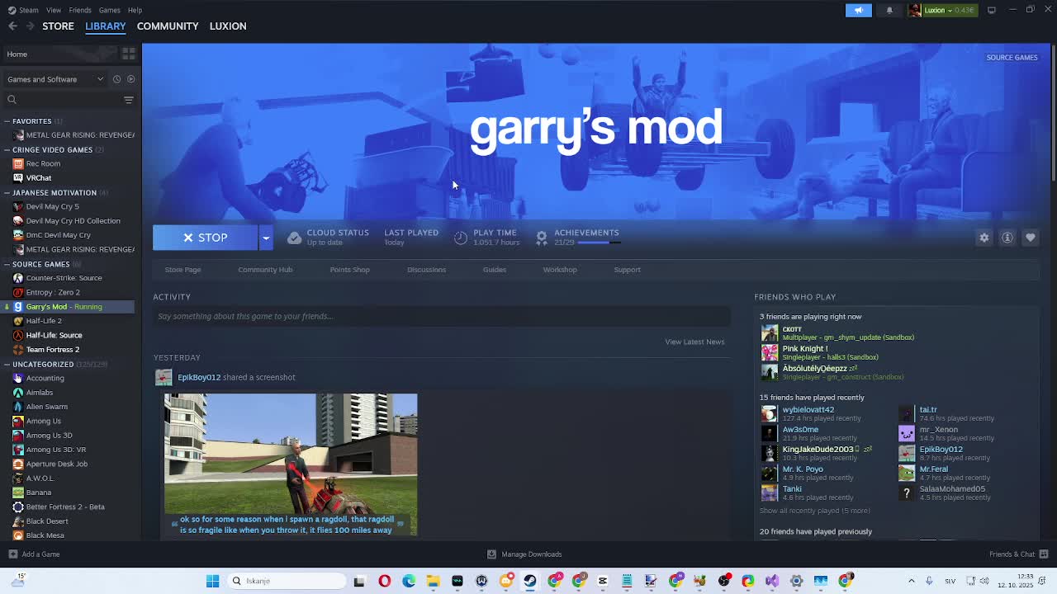Show game info panel icon

[x=1007, y=238]
